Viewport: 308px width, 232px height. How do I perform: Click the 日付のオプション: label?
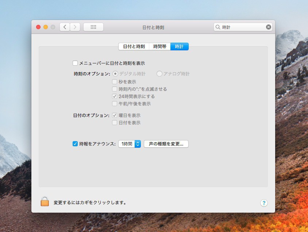91,115
